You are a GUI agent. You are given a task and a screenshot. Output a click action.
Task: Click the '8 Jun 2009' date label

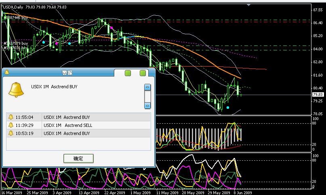(243, 193)
